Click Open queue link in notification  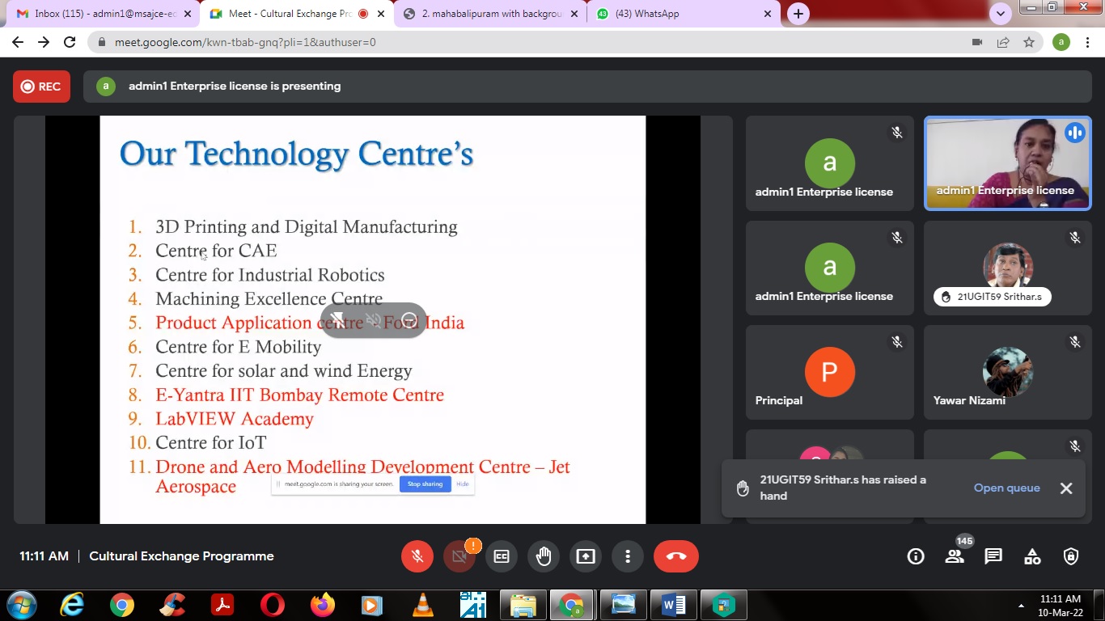[1007, 488]
